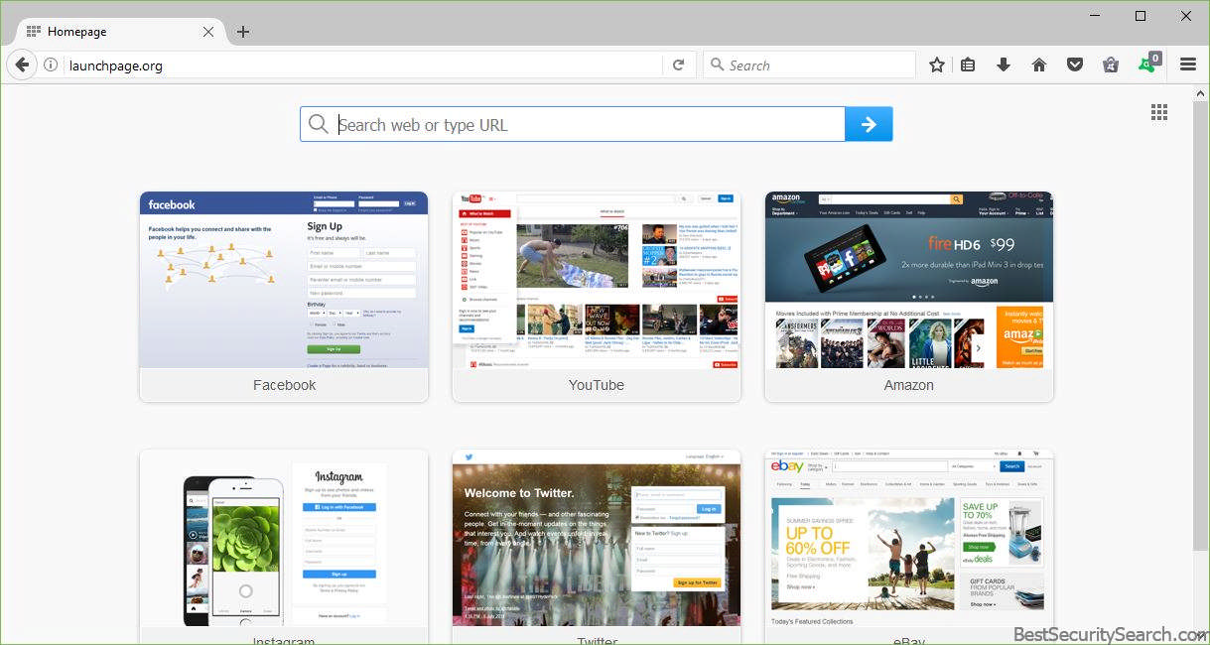Click the Pocket icon in toolbar

[1075, 65]
